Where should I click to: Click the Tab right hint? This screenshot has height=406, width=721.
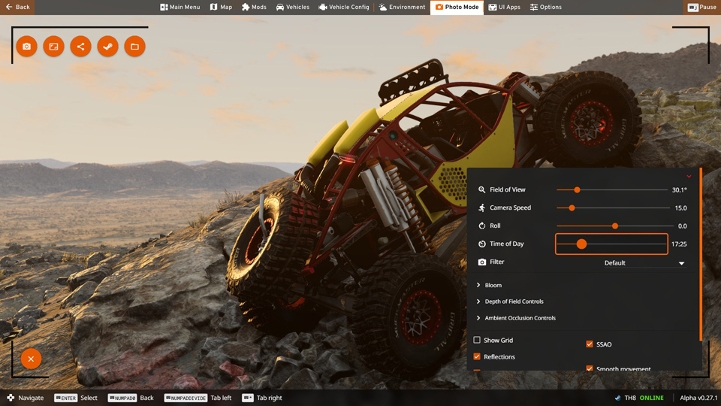[262, 398]
